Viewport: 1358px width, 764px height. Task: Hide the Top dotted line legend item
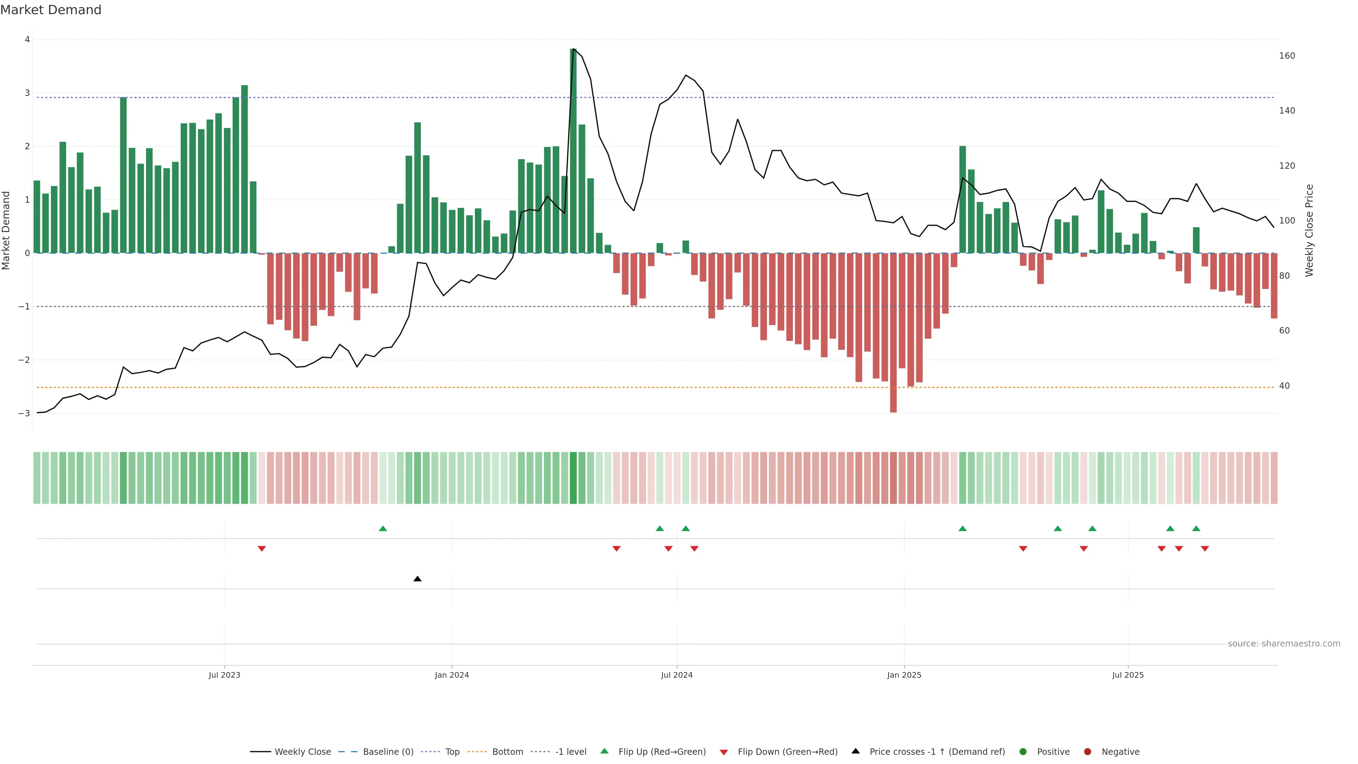[x=452, y=752]
